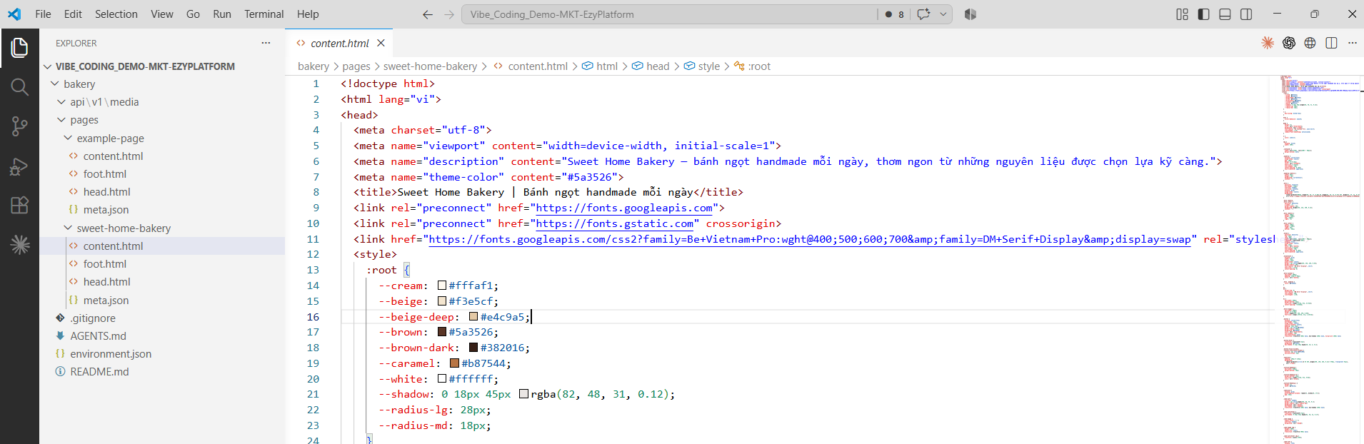Open the Edit menu
Screen dimensions: 1364x444
tap(73, 14)
